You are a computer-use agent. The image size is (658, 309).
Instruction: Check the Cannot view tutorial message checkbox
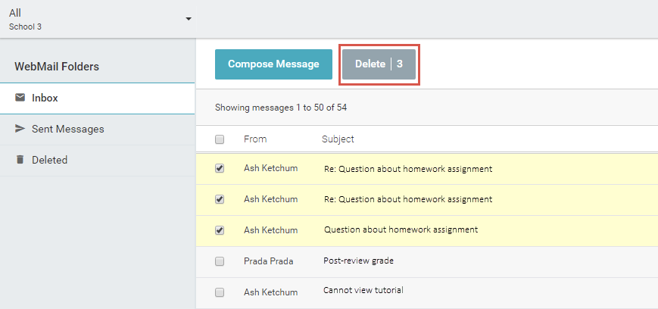coord(220,292)
